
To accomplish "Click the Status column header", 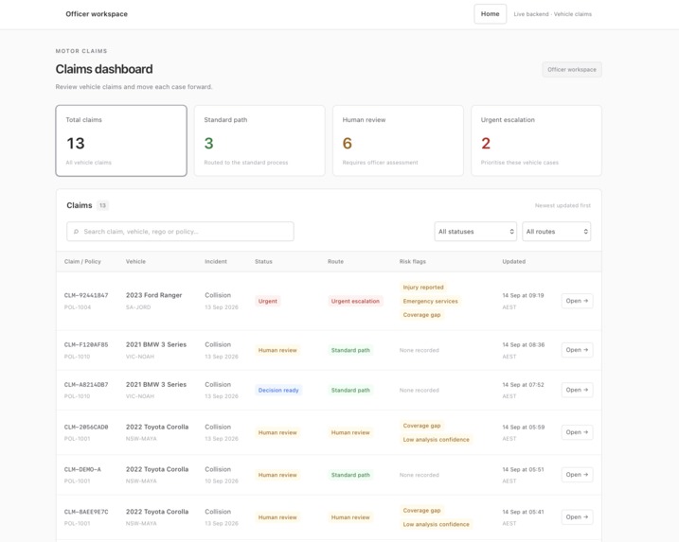I will (263, 261).
